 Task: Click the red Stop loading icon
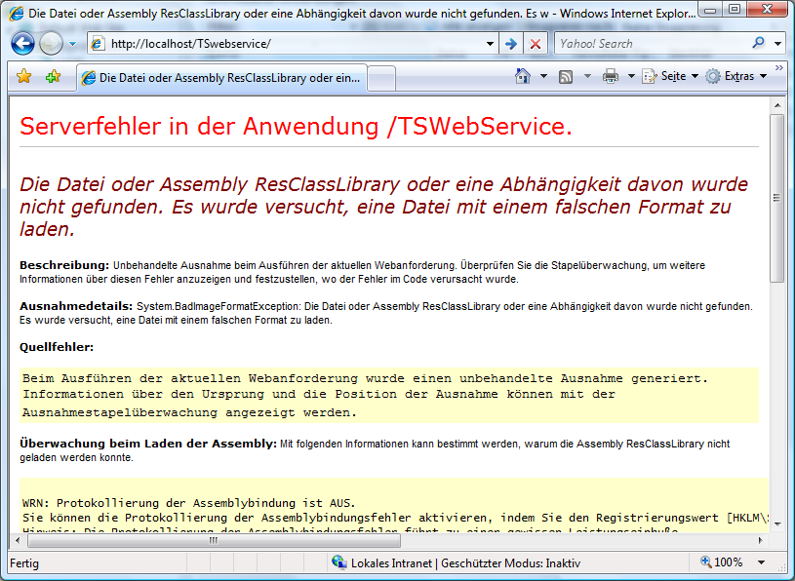536,44
